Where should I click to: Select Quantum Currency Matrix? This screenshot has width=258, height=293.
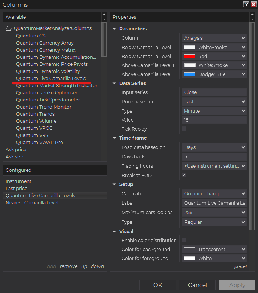(46, 50)
